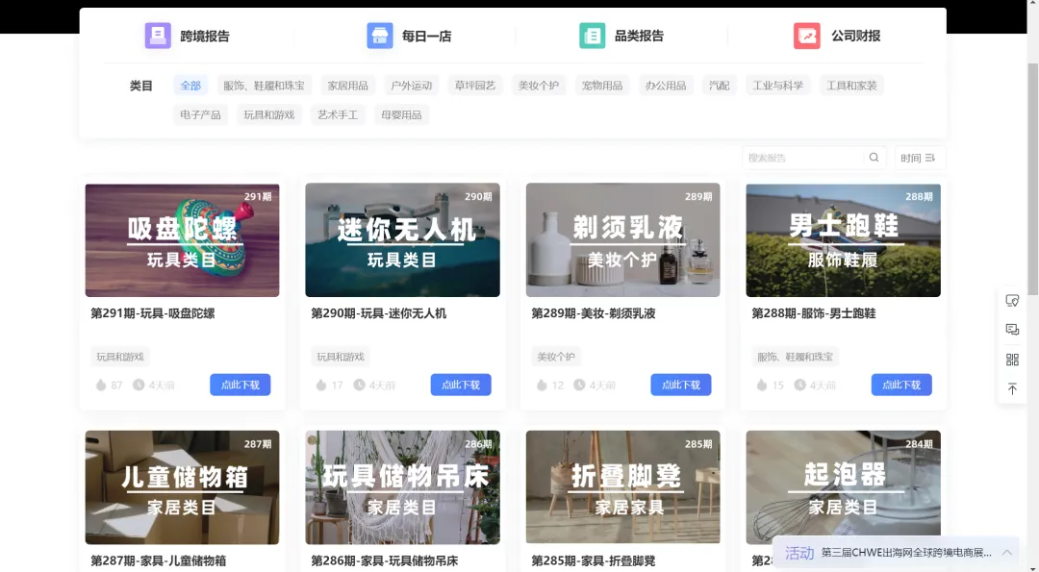The height and width of the screenshot is (572, 1039).
Task: Download the 第291期 吸盘陀螺 report
Action: tap(240, 385)
